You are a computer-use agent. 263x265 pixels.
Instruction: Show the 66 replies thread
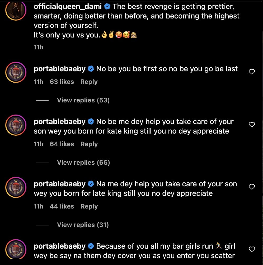83,163
